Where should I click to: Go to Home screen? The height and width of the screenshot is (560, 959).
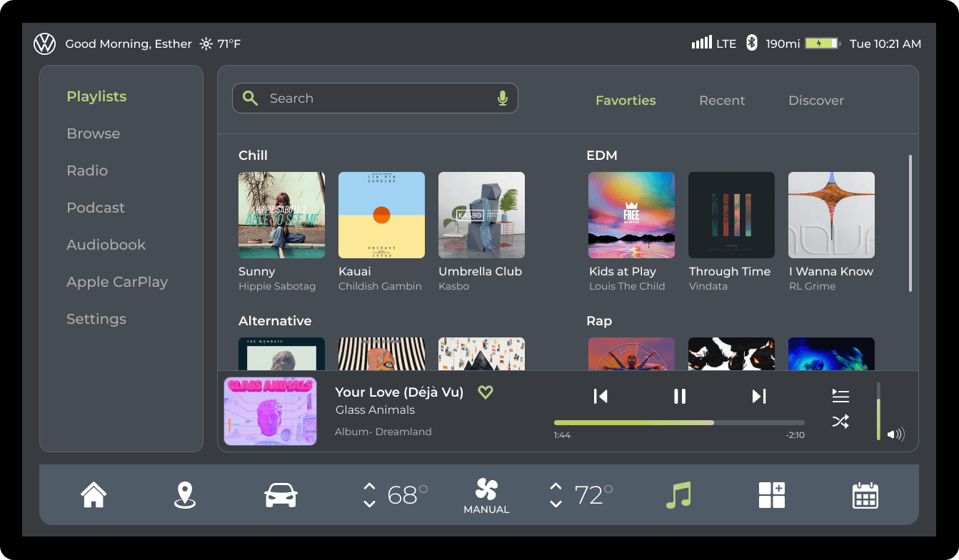pyautogui.click(x=94, y=494)
